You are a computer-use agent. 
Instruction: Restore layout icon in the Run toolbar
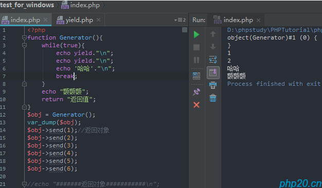(x=196, y=76)
